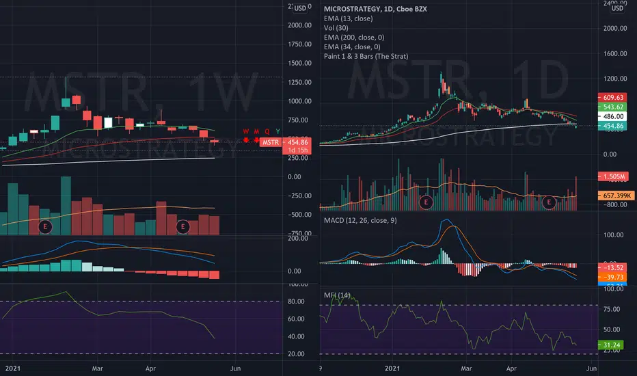
Task: Click the 454.86 price label on daily chart
Action: 612,126
